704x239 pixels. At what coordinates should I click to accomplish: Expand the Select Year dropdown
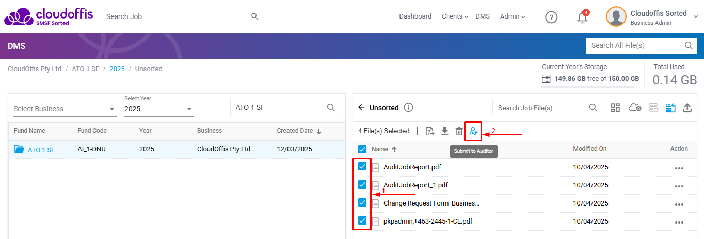coord(158,109)
